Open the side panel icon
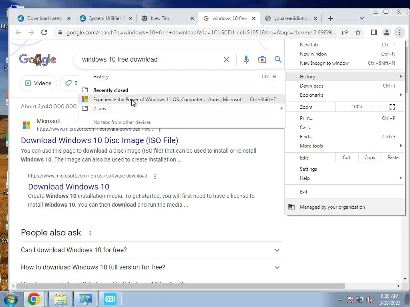The width and height of the screenshot is (410, 307). 374,32
